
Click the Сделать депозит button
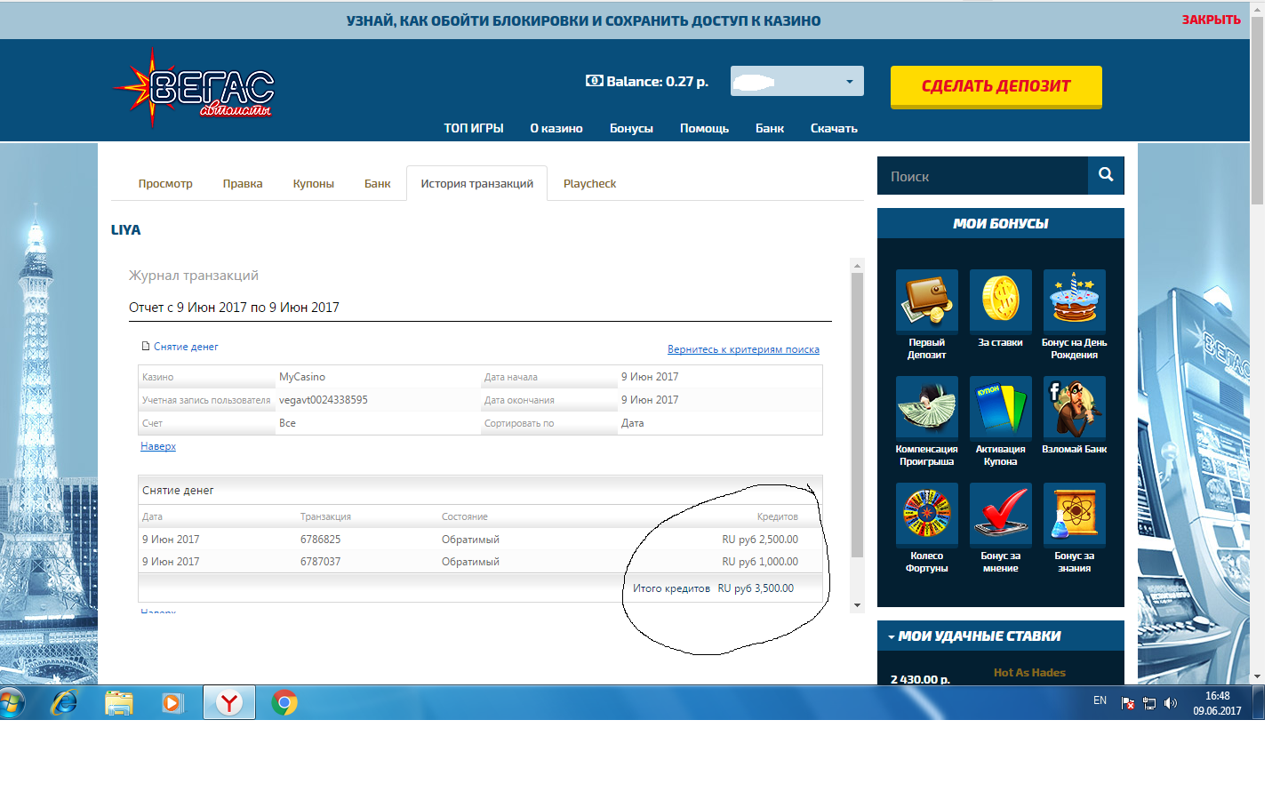coord(996,86)
